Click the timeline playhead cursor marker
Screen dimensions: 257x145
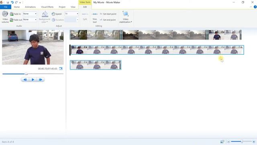pyautogui.click(x=70, y=50)
